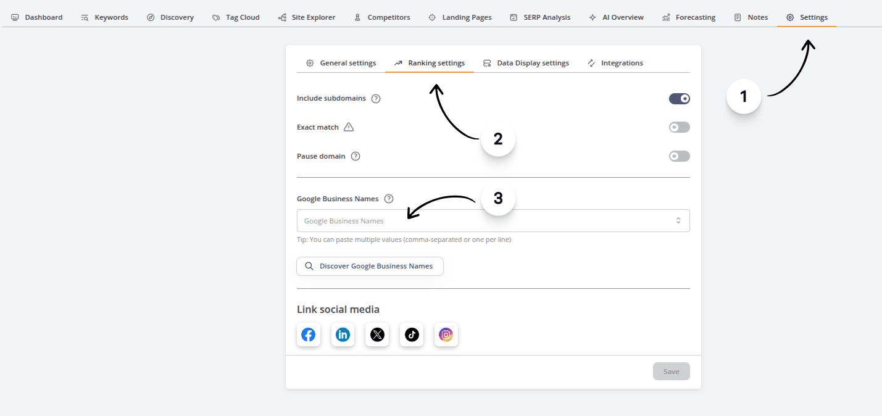Click the Save button

(672, 372)
